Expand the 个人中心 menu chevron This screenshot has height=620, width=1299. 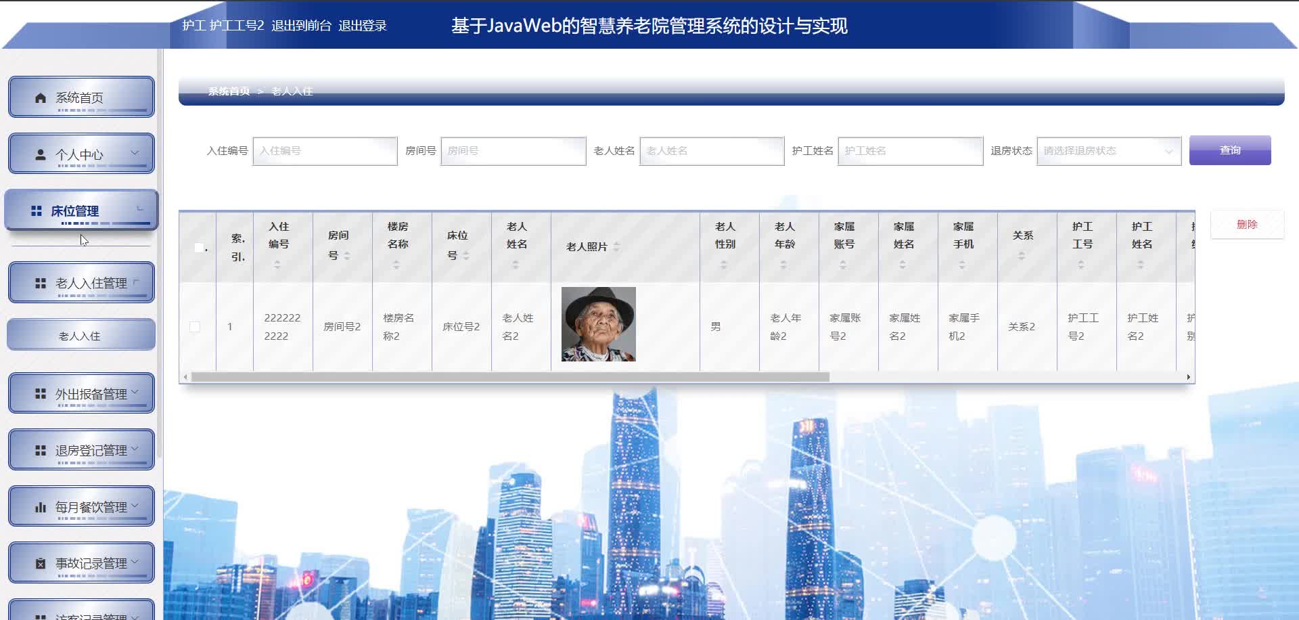(x=135, y=153)
